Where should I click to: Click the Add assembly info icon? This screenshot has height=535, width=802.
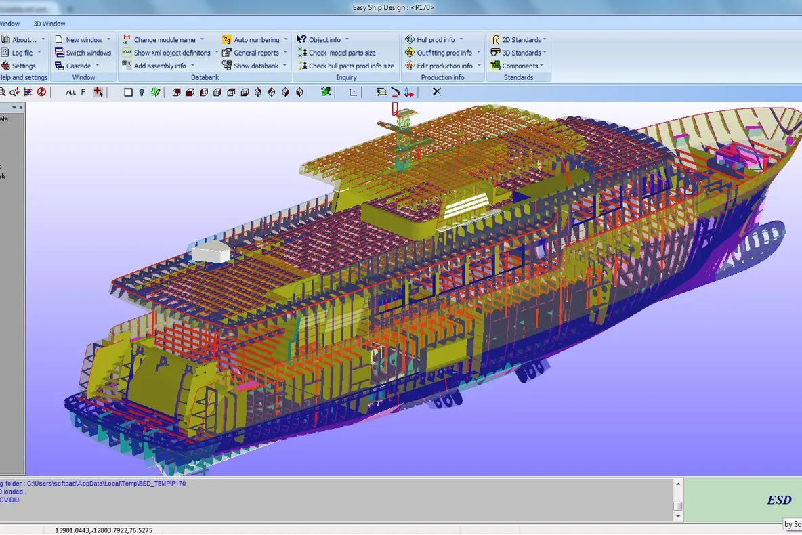click(x=127, y=66)
